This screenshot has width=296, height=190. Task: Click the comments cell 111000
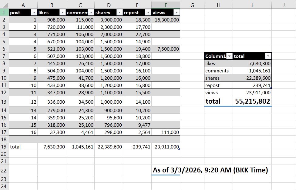pos(80,27)
